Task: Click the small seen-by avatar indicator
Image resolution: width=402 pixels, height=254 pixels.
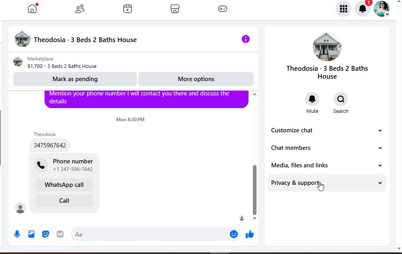Action: point(241,218)
